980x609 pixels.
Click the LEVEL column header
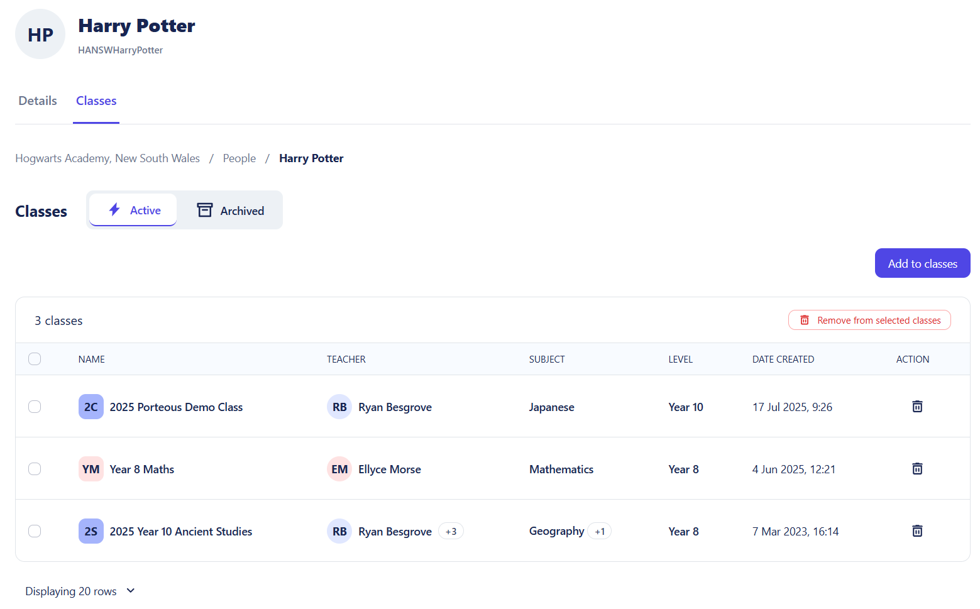coord(680,359)
